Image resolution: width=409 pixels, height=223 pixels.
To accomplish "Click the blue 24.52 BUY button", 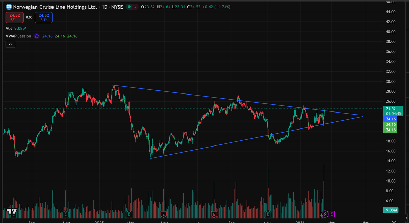I will pos(44,17).
